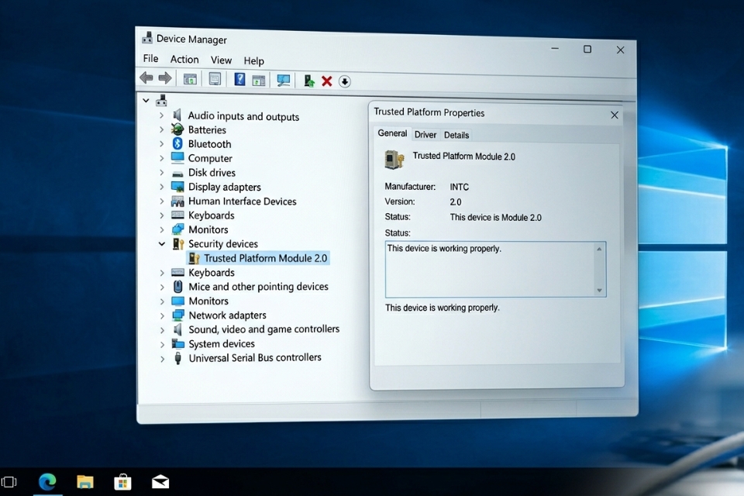The width and height of the screenshot is (744, 496).
Task: Click the red X Uninstall device icon
Action: click(x=326, y=81)
